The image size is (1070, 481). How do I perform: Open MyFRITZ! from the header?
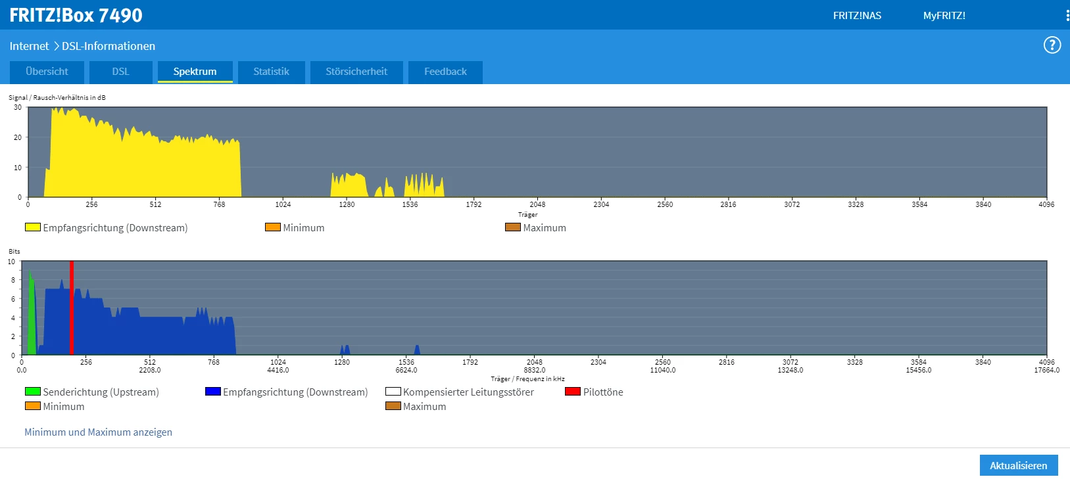[944, 16]
